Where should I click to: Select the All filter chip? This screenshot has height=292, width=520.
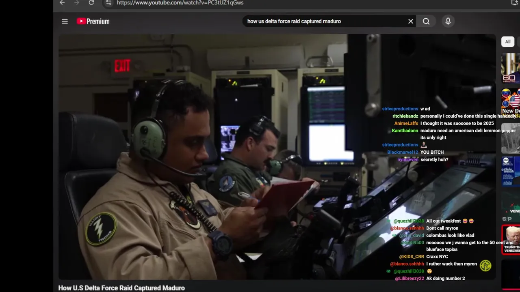[508, 42]
